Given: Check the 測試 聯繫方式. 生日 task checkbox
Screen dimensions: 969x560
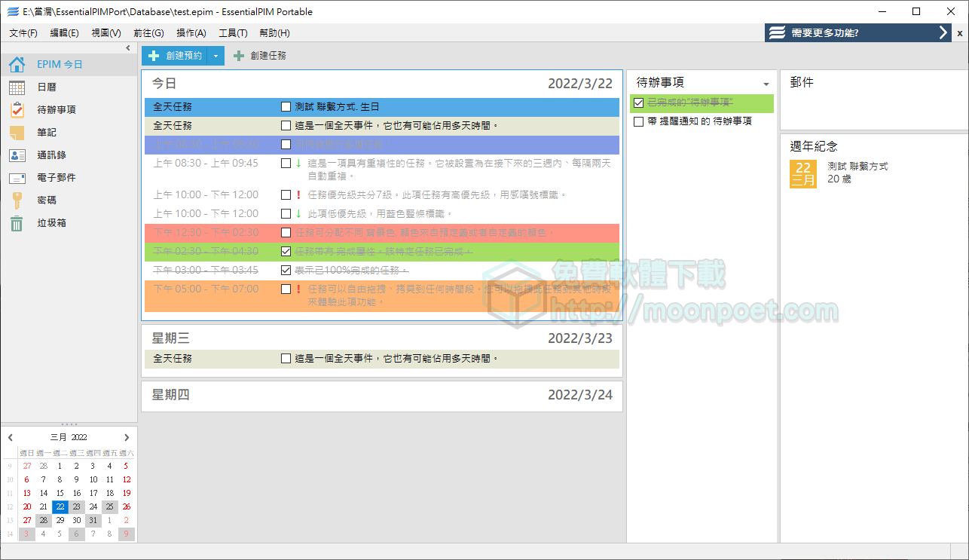Looking at the screenshot, I should tap(286, 106).
